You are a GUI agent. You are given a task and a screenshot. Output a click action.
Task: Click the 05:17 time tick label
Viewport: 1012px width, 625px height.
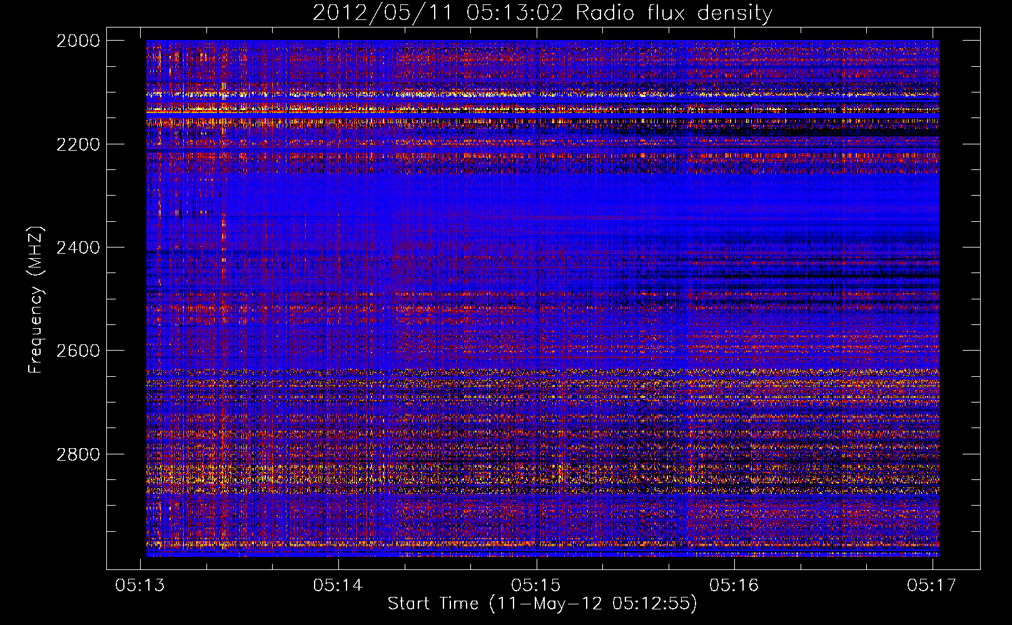tap(932, 585)
